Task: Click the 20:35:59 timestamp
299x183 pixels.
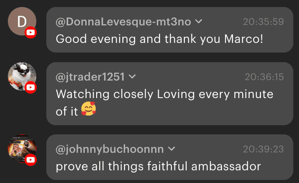Action: [263, 21]
